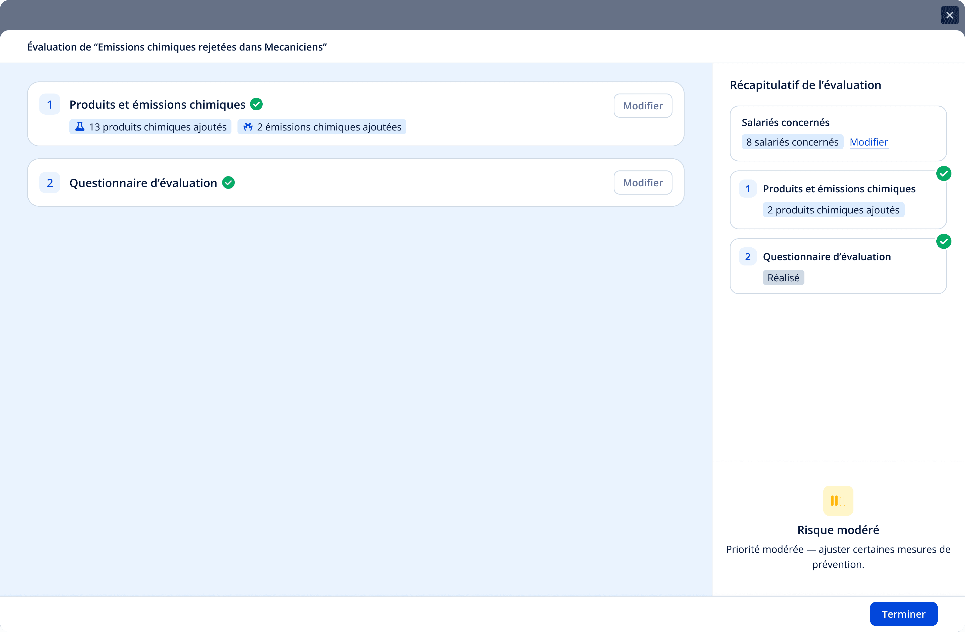Click the Réalisé status badge
The width and height of the screenshot is (965, 632).
coord(783,278)
